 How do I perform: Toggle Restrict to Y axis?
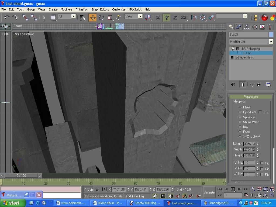167,18
